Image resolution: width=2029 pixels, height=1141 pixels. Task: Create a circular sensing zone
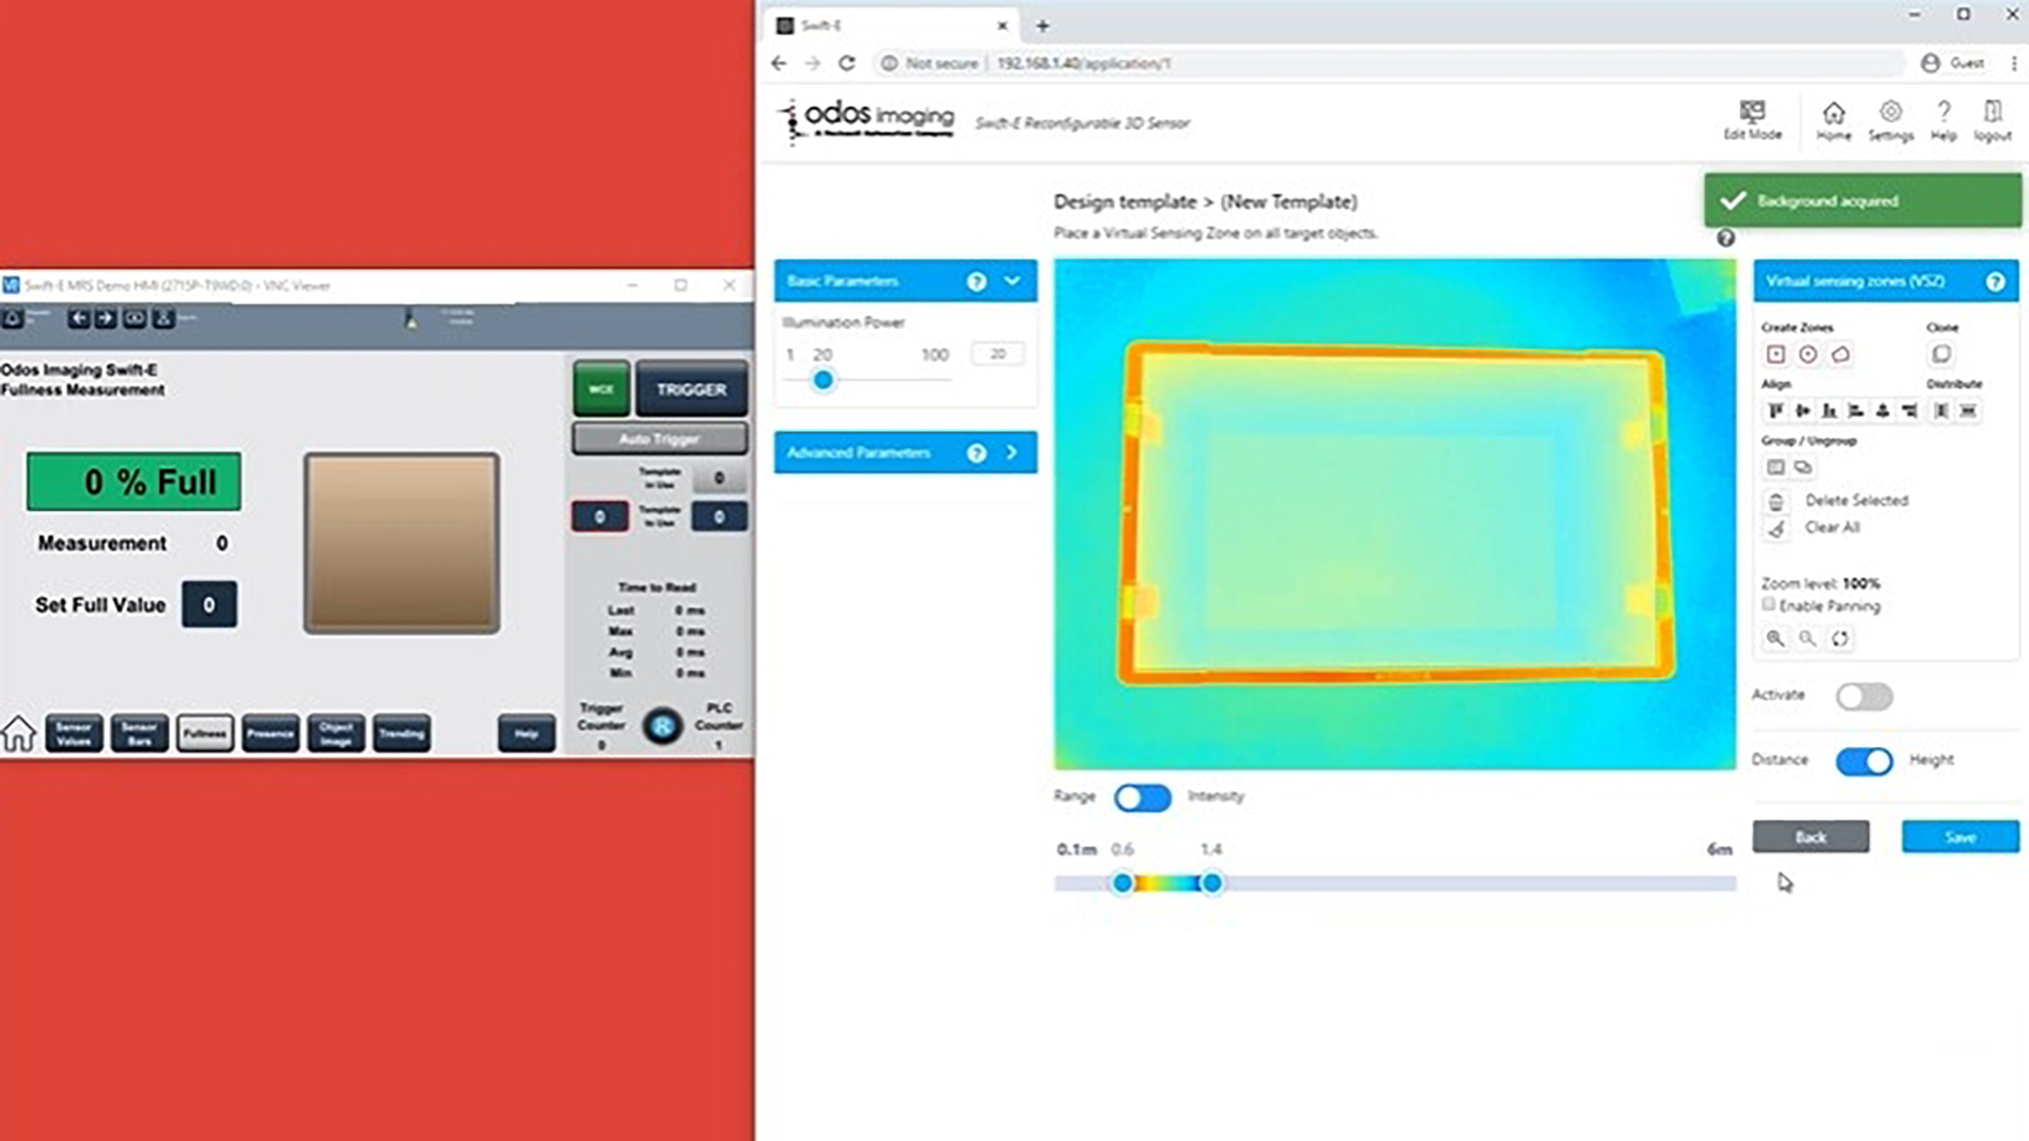click(1808, 354)
